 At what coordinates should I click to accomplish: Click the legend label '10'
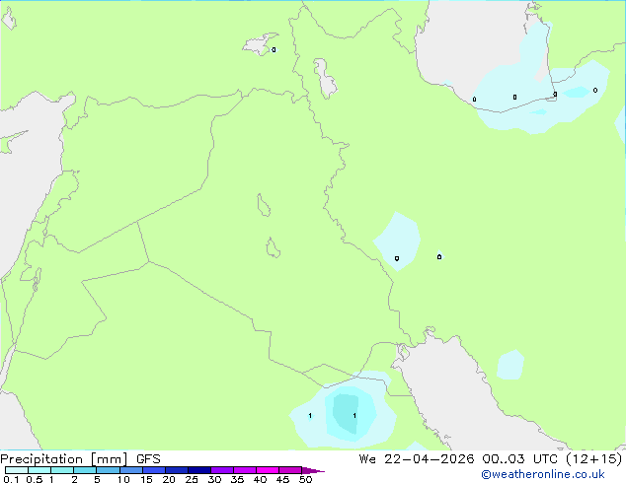click(x=123, y=479)
